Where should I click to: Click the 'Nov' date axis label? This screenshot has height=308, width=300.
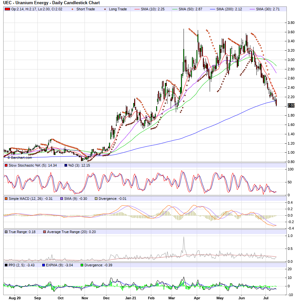[85, 298]
